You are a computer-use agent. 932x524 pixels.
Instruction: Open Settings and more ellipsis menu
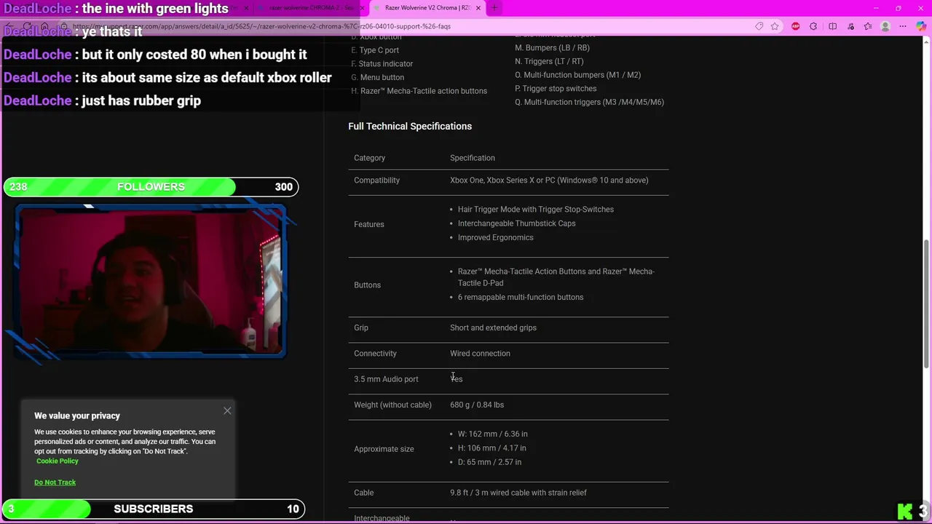pos(903,26)
